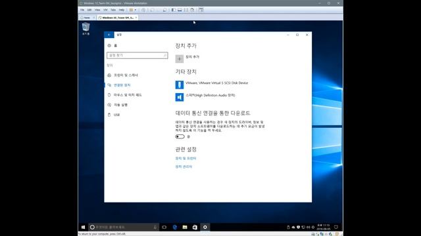Click Cortana search box on taskbar

pyautogui.click(x=124, y=227)
